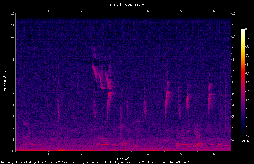Click the "11" label on the right frequency axis
Screen dimensions: 254x164
234,25
